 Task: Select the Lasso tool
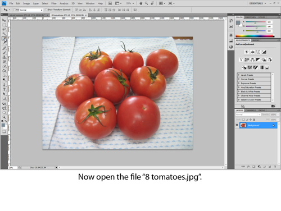(4, 29)
